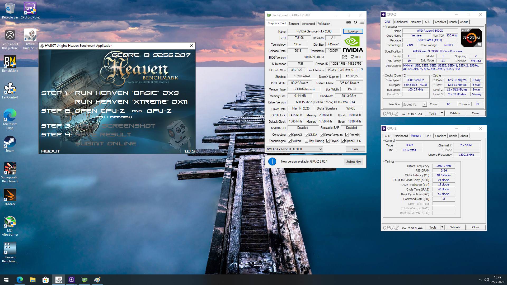507x285 pixels.
Task: Click the Lookup button in GPU-Z
Action: [x=353, y=31]
